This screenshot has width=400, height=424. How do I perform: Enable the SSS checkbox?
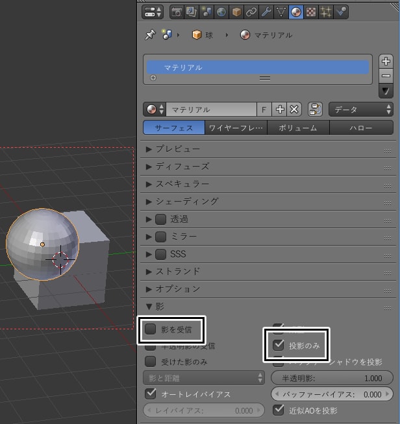(x=160, y=254)
